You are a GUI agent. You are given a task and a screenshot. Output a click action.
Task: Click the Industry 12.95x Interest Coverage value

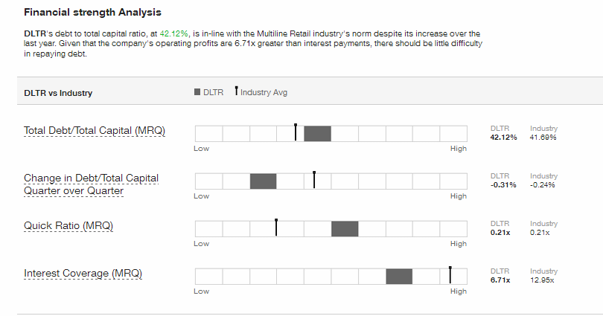click(x=542, y=280)
